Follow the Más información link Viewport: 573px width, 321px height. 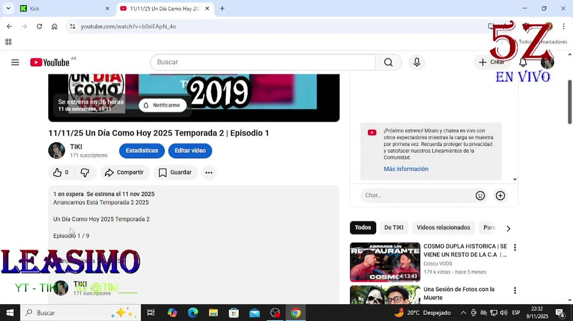click(x=406, y=169)
